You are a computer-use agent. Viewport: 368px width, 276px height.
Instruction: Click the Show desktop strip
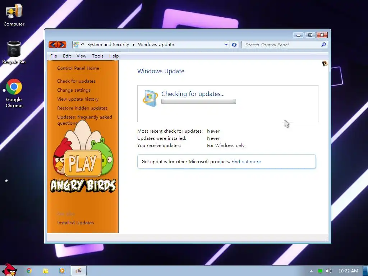pos(365,271)
